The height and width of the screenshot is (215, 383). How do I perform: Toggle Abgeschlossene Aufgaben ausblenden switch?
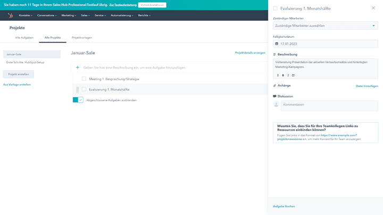coord(78,100)
